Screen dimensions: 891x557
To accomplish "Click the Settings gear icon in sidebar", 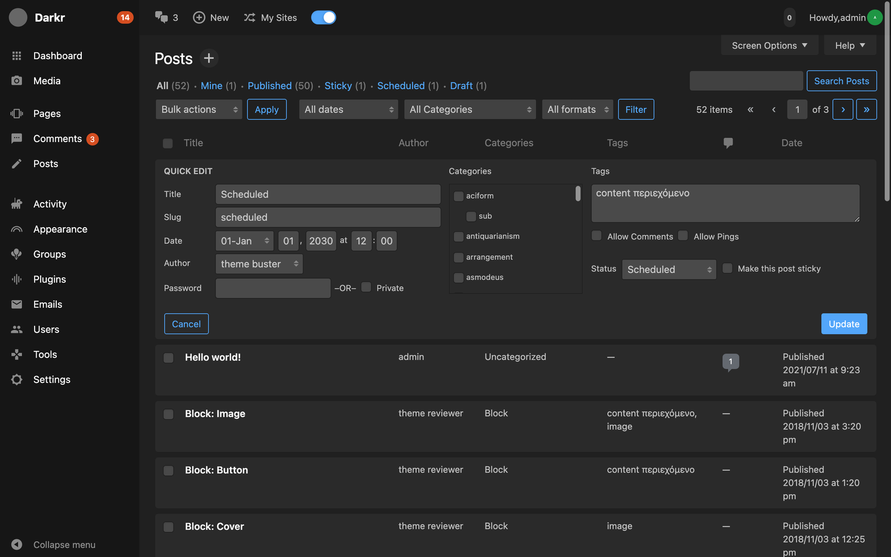I will coord(17,379).
